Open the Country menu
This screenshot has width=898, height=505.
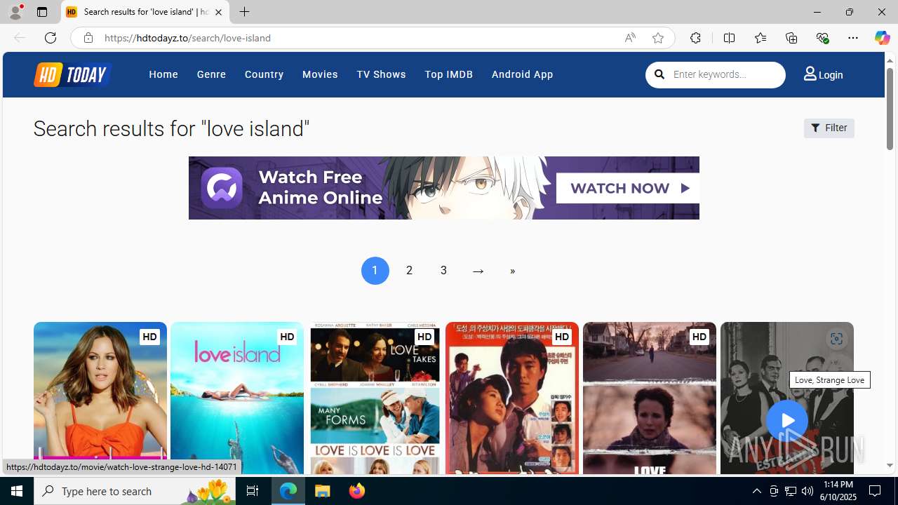(264, 74)
